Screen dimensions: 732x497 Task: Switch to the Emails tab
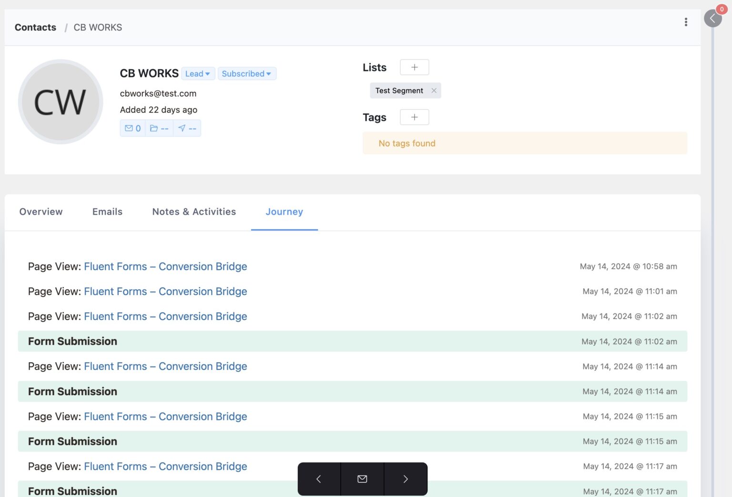click(x=107, y=212)
